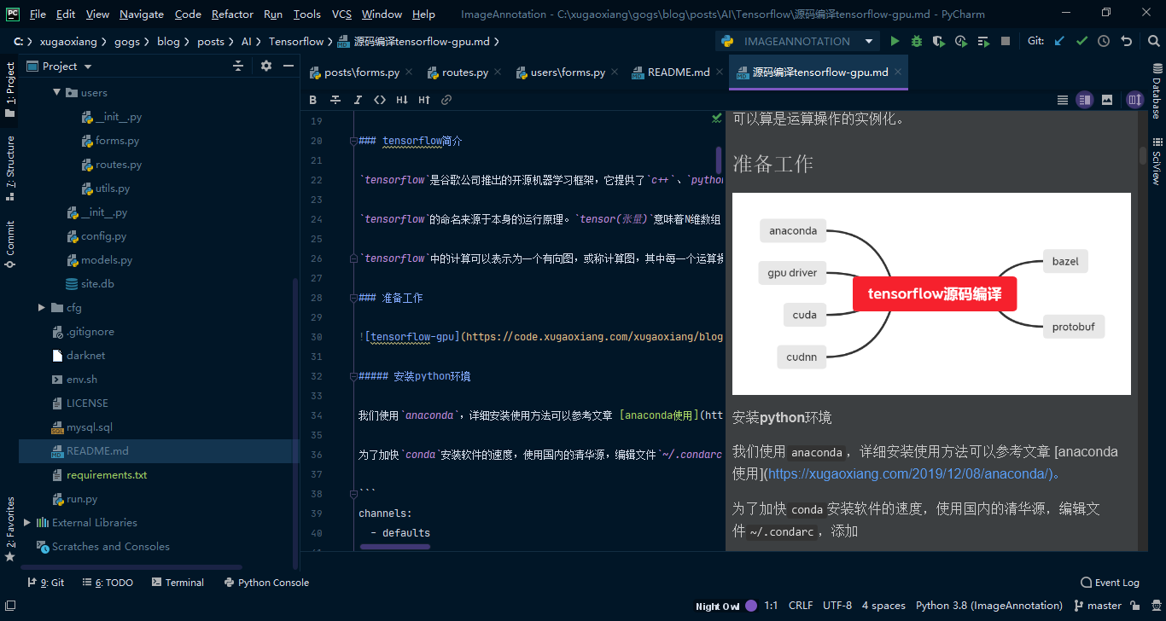This screenshot has width=1166, height=621.
Task: Open Project panel settings gear
Action: coord(265,66)
